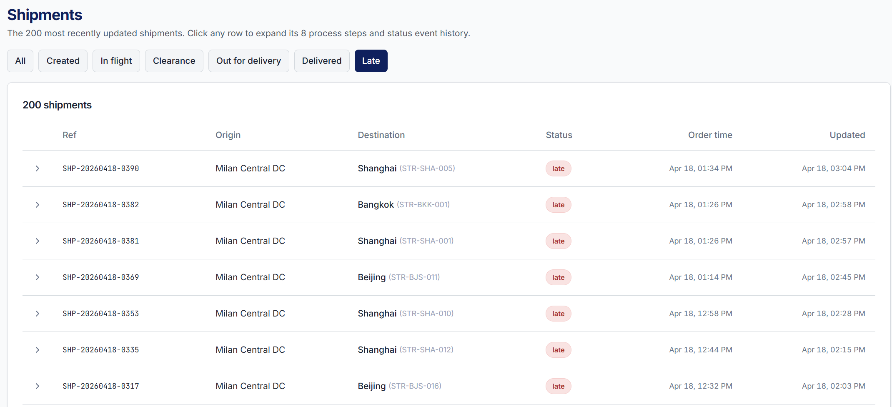Click late badge for SHP-20260418-0382

(x=559, y=205)
